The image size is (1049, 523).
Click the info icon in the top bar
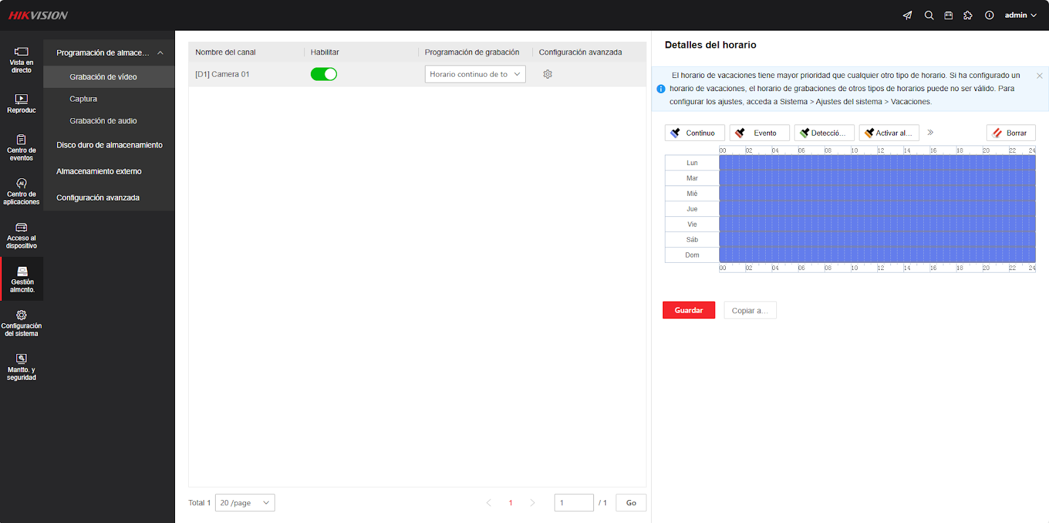[989, 15]
